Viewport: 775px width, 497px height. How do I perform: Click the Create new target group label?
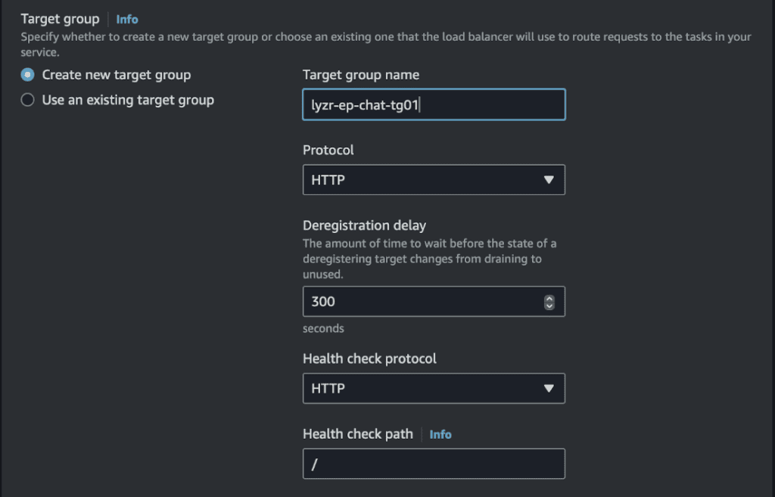117,75
